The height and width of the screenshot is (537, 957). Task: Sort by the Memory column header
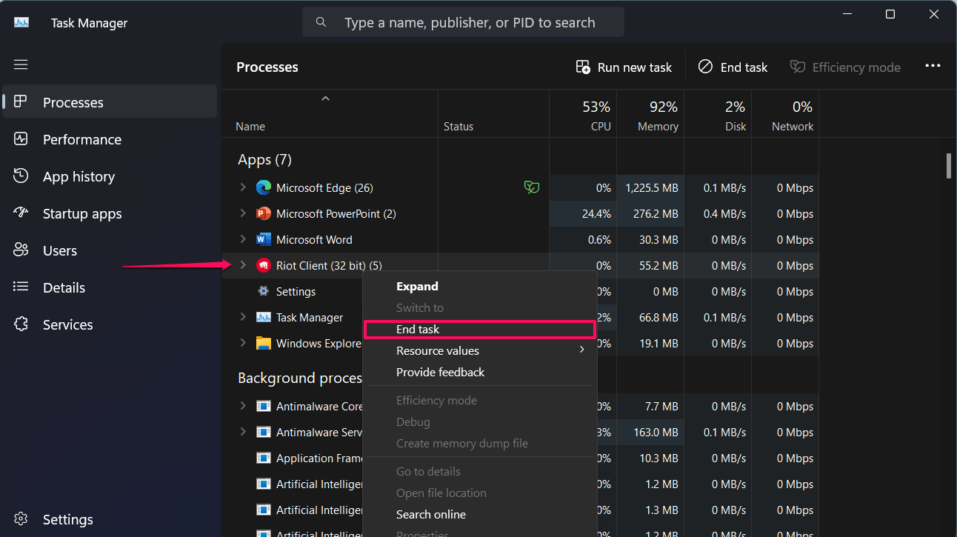pos(650,115)
